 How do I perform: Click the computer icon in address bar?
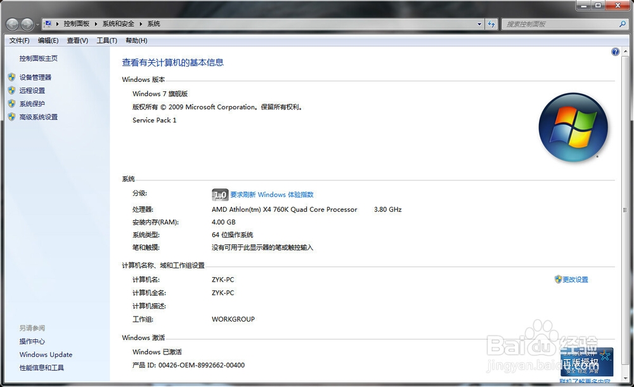pyautogui.click(x=48, y=24)
